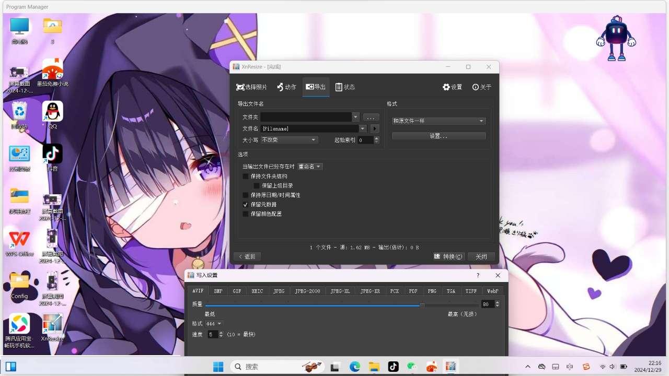Select the PNG tab in 写入设置
669x376 pixels.
click(432, 291)
